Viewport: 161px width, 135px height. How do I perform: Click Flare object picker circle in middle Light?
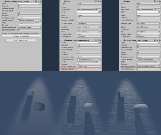[x=100, y=32]
